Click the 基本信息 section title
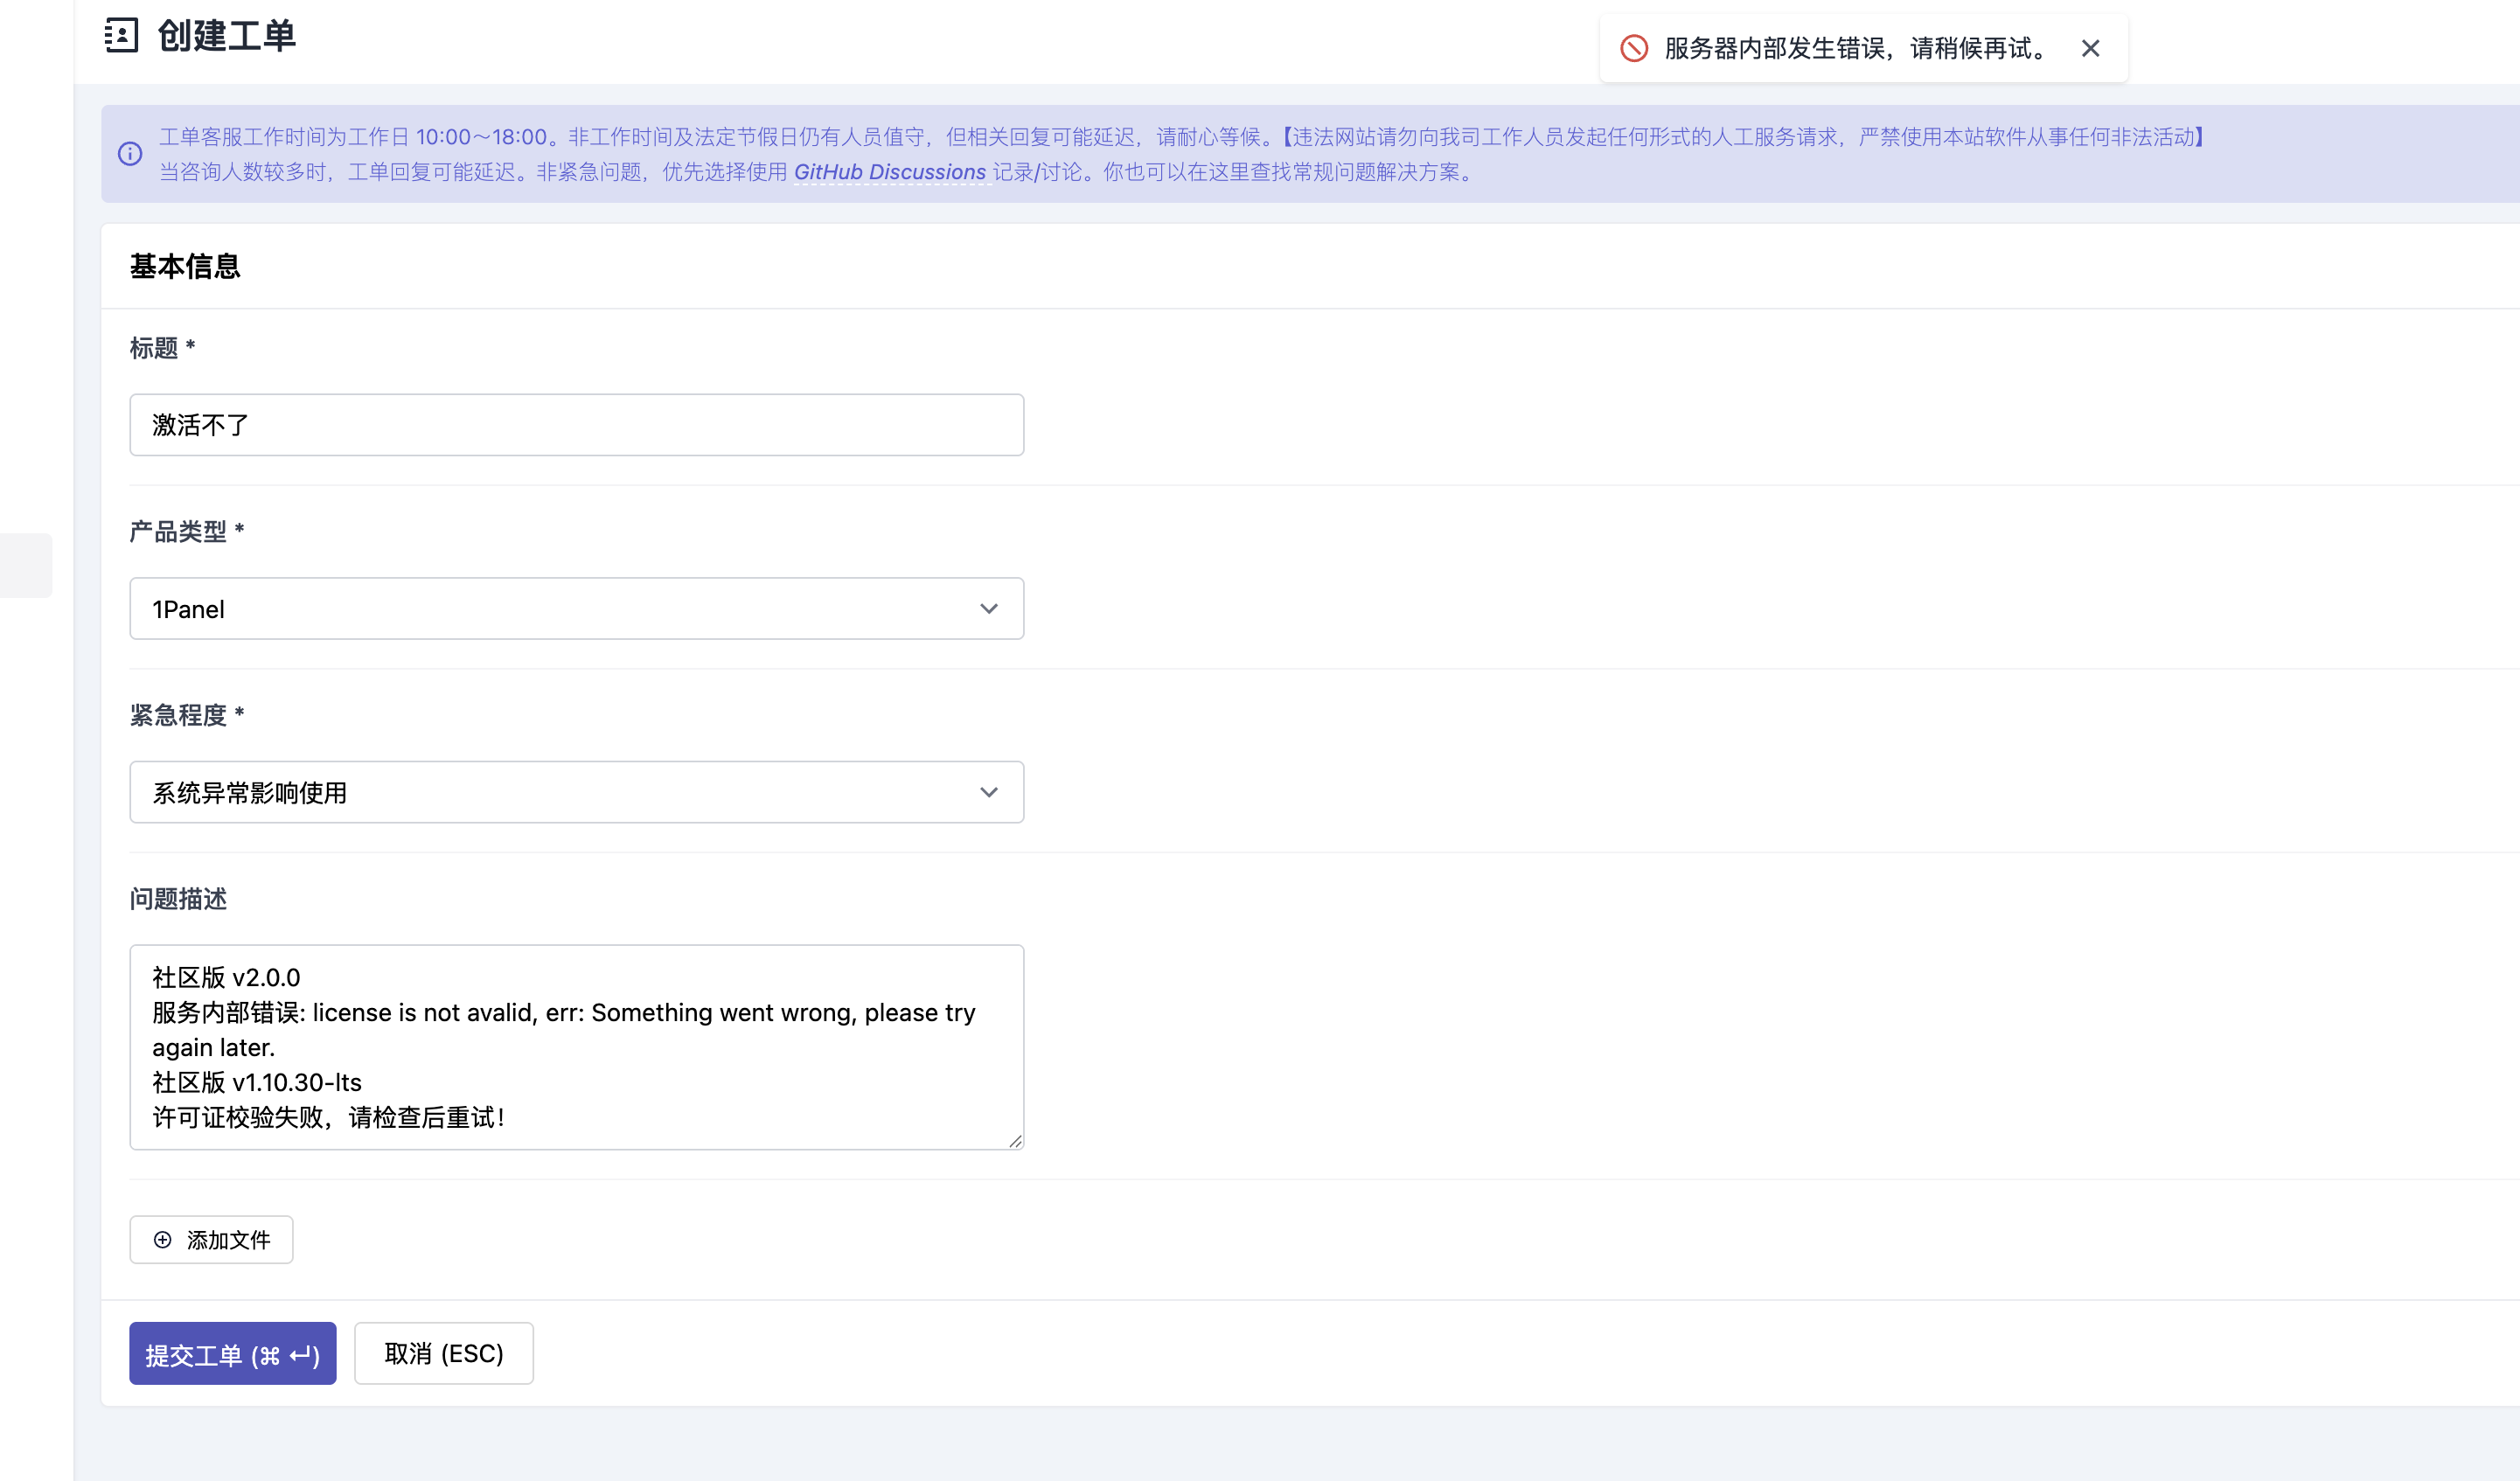 tap(185, 266)
